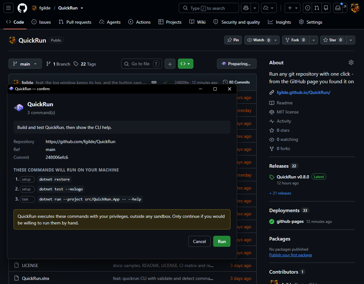Click the fgilde owner link in the breadcrumb

click(45, 8)
